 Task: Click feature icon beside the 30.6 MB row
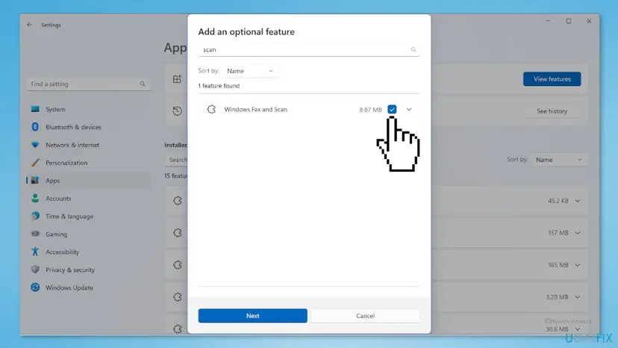178,329
